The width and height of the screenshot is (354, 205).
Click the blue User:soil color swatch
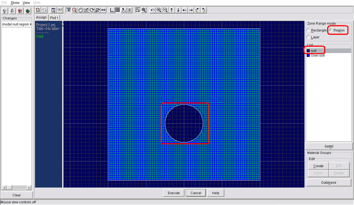coord(308,55)
